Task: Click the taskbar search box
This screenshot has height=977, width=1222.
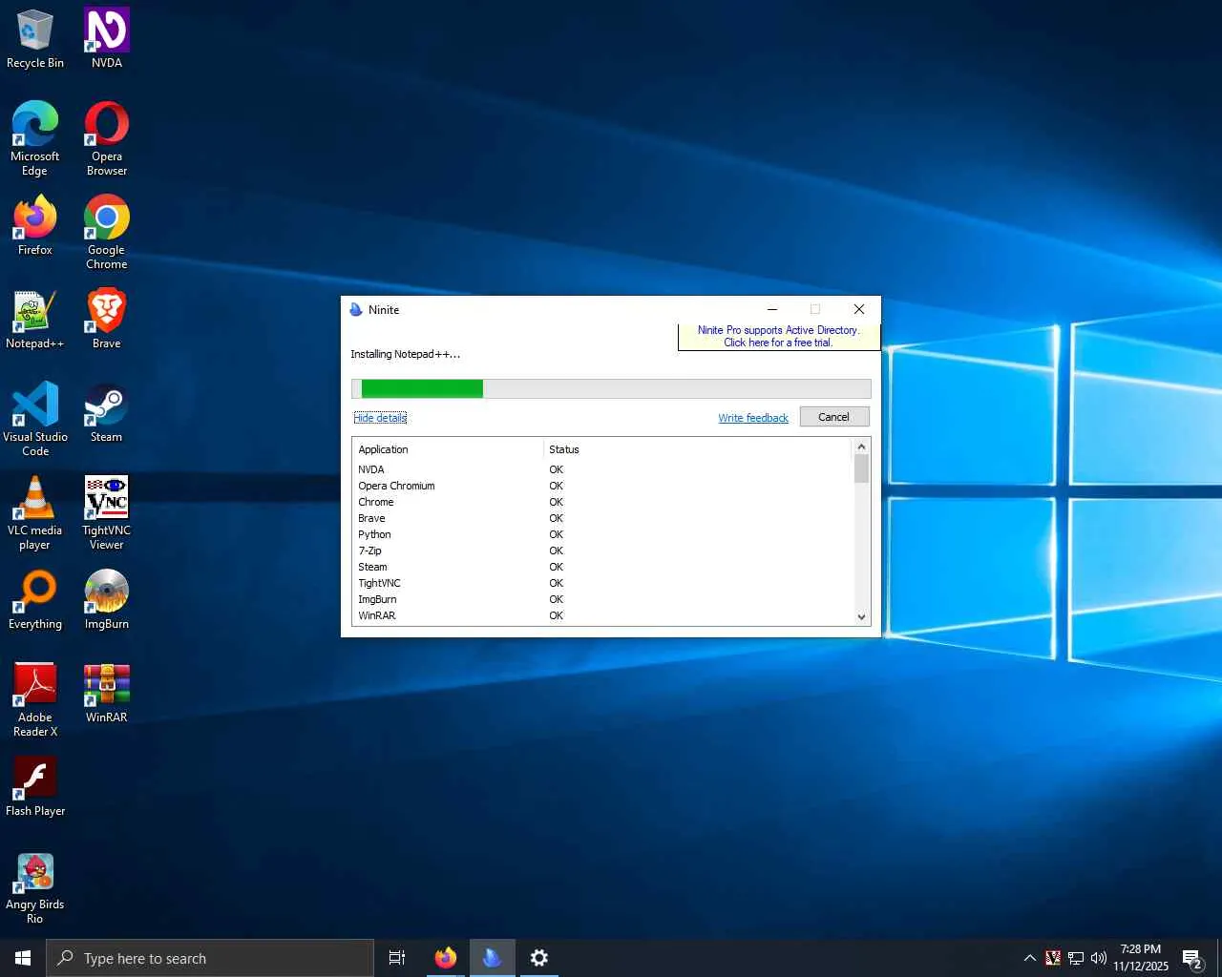Action: 210,958
